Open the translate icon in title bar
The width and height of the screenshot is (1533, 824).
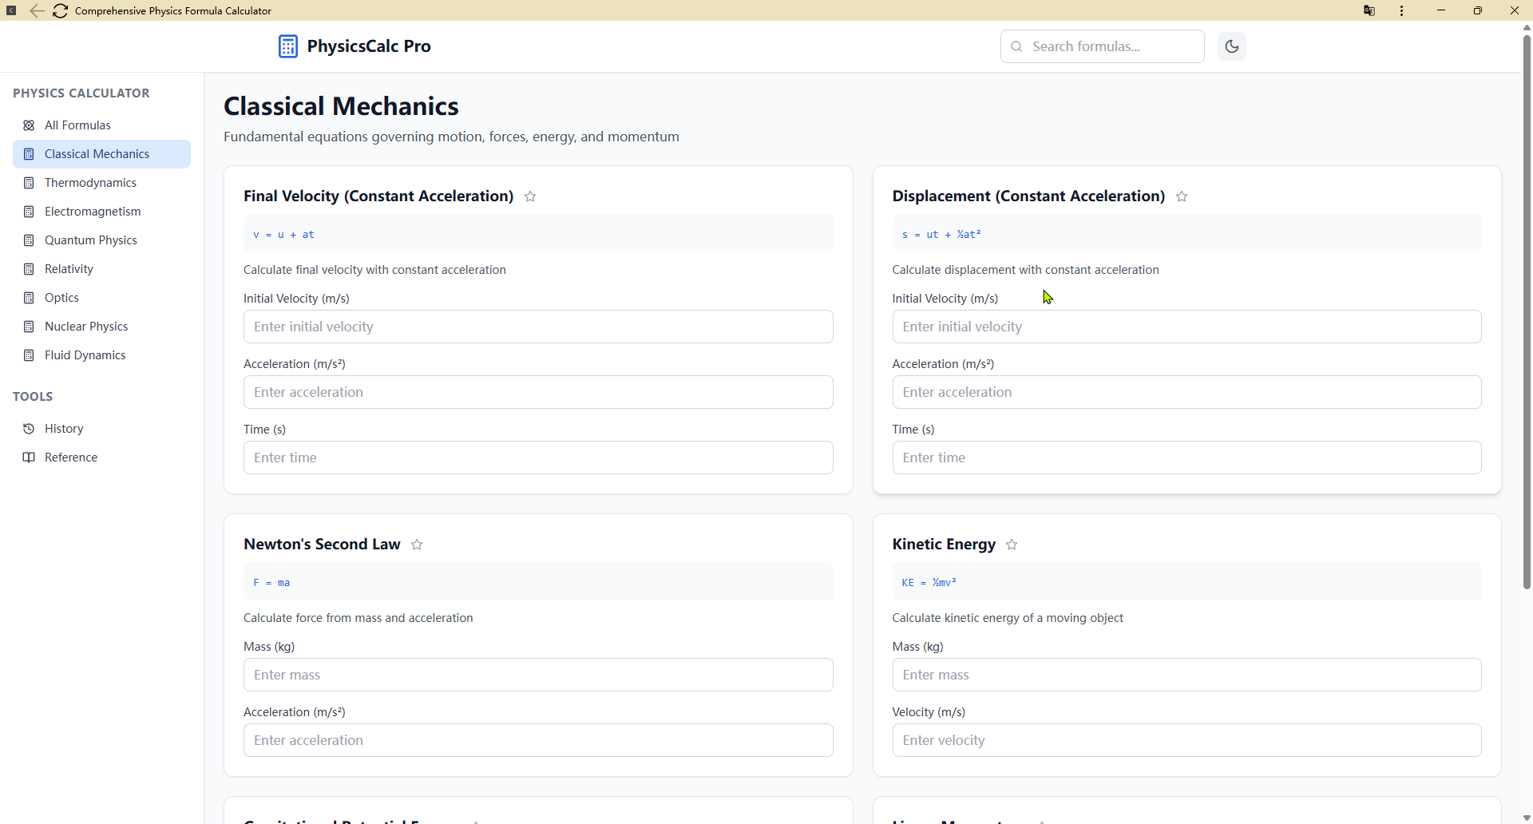coord(1369,10)
